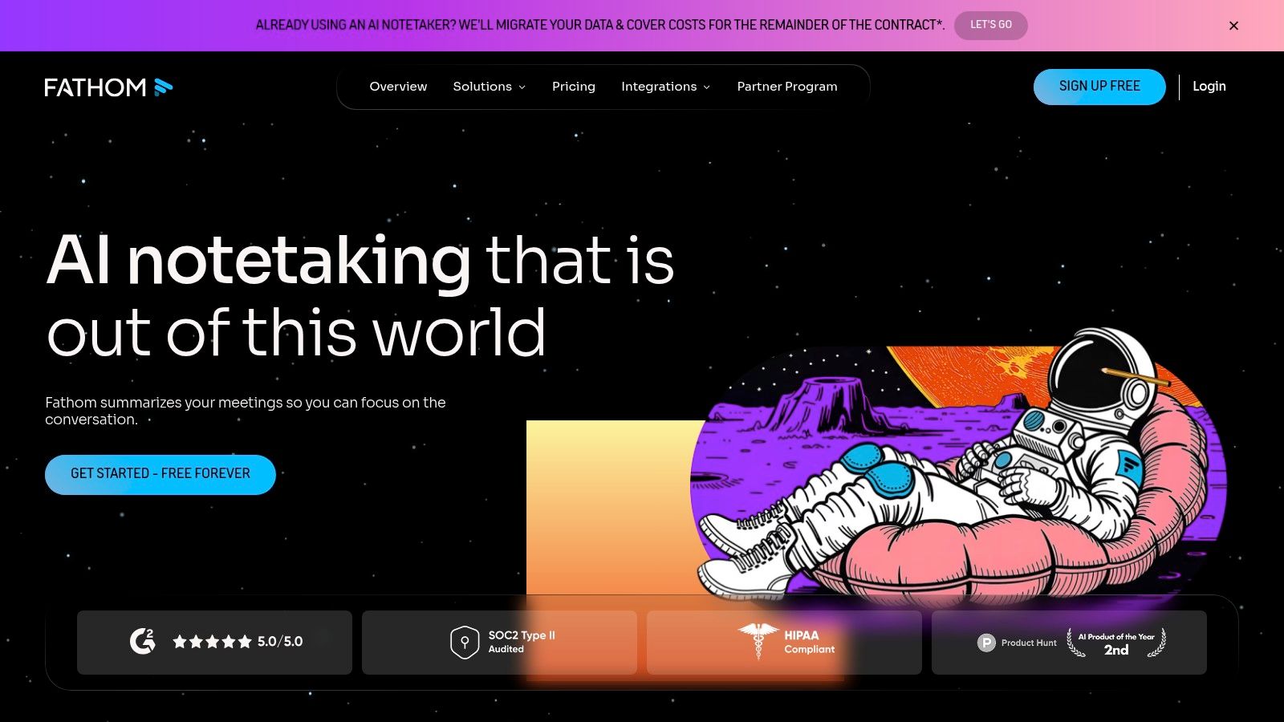Click the promo banner migration text

coord(599,25)
